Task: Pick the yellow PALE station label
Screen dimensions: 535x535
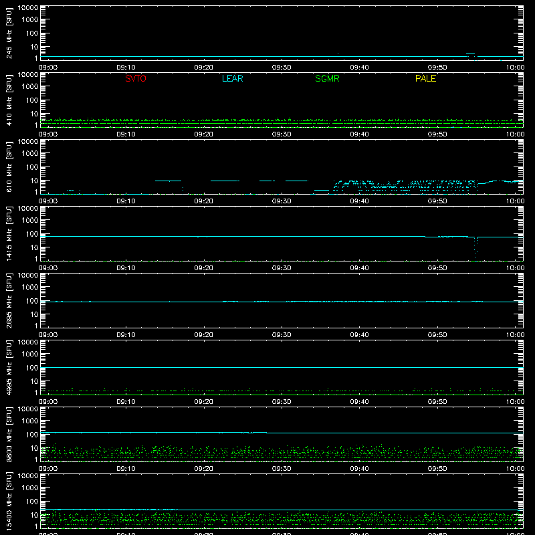Action: tap(425, 78)
